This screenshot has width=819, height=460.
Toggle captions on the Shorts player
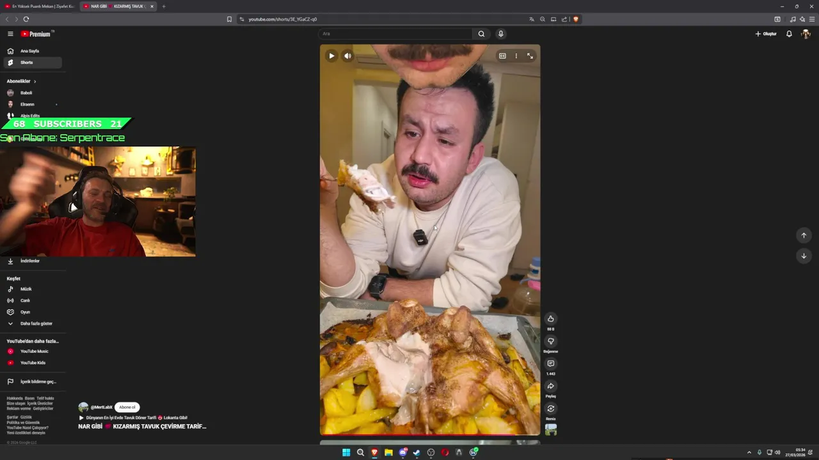click(x=502, y=56)
